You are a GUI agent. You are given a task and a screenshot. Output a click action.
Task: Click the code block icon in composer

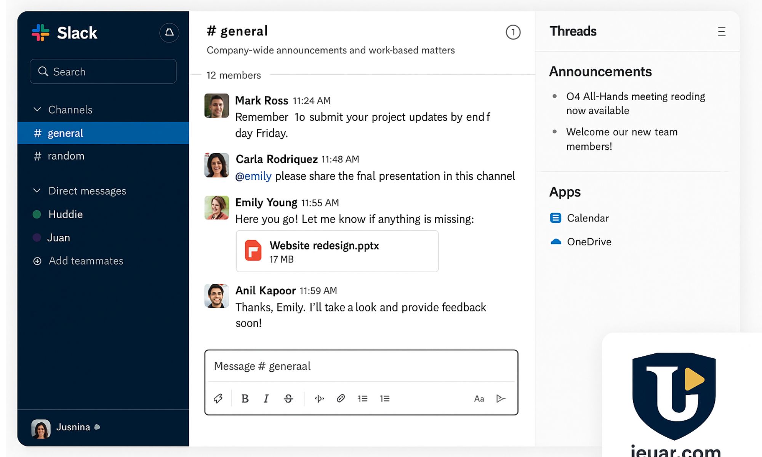coord(319,398)
